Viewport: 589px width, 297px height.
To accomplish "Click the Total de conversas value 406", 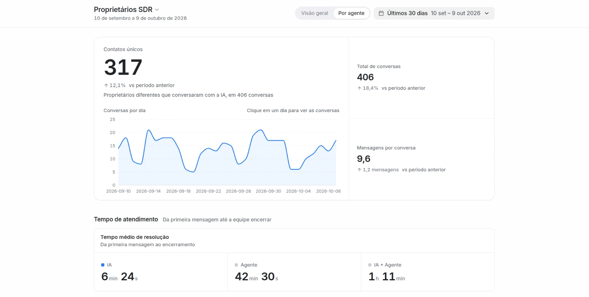I will pos(365,77).
